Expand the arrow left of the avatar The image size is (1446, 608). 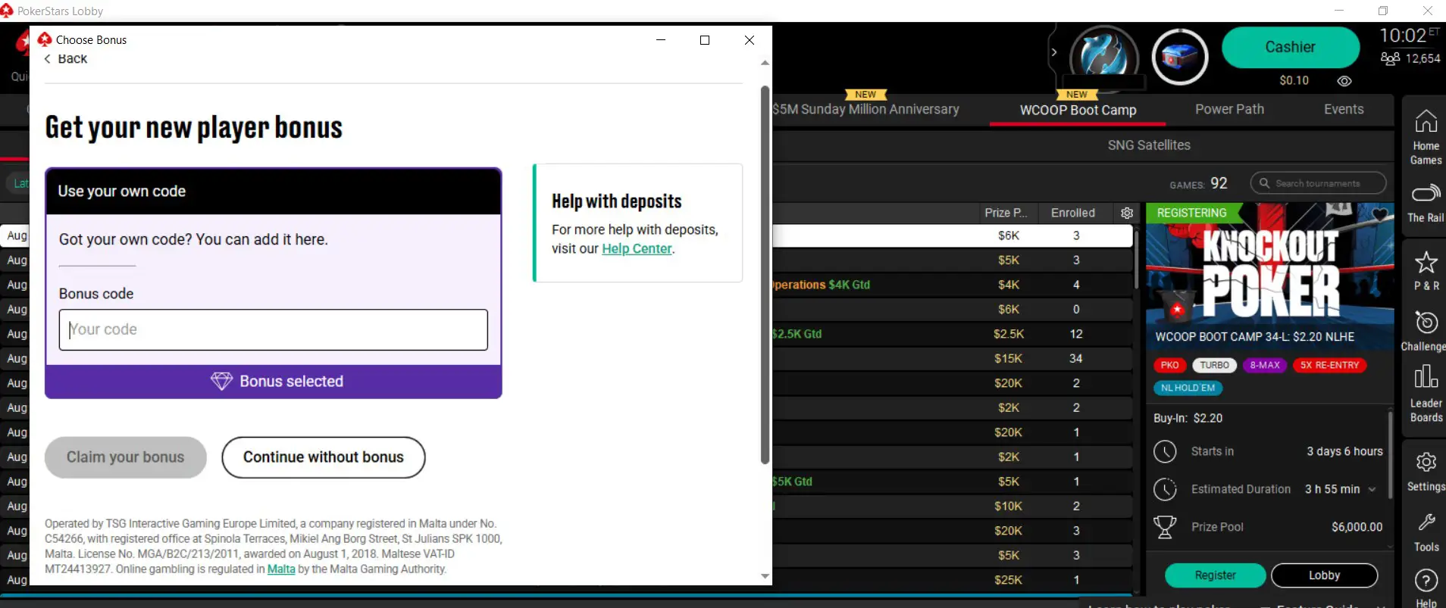(1053, 52)
